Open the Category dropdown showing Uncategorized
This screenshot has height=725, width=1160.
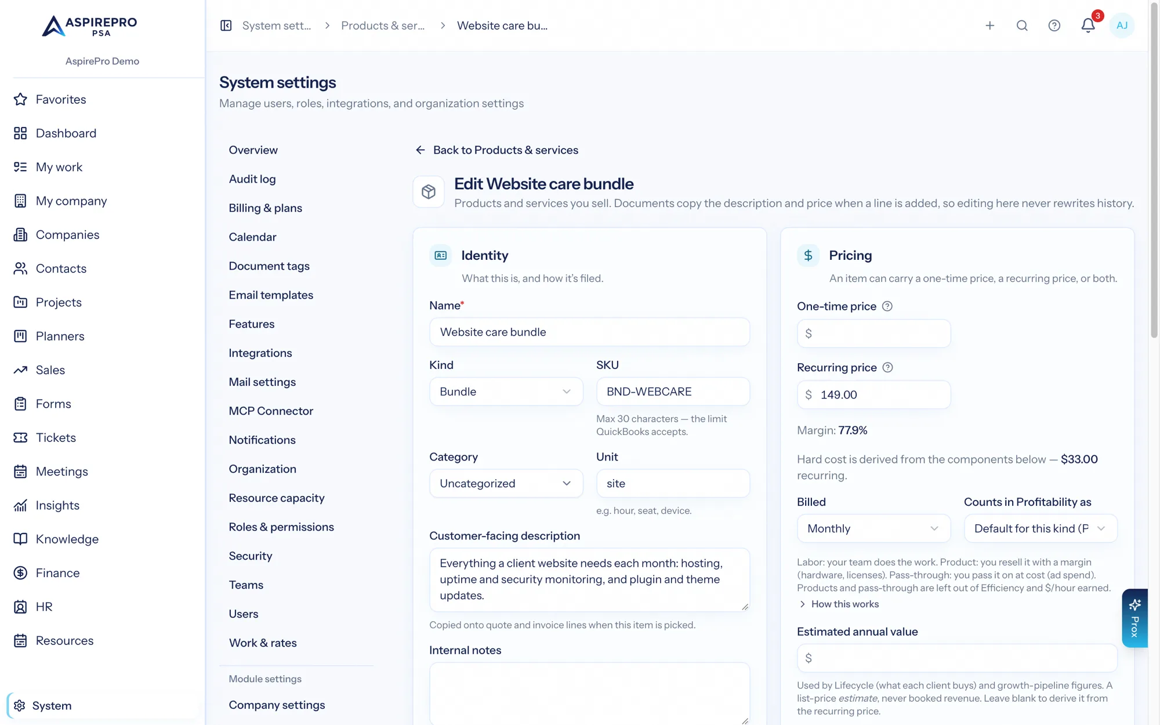coord(506,483)
